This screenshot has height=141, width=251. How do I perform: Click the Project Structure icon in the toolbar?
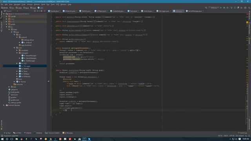pos(245,8)
